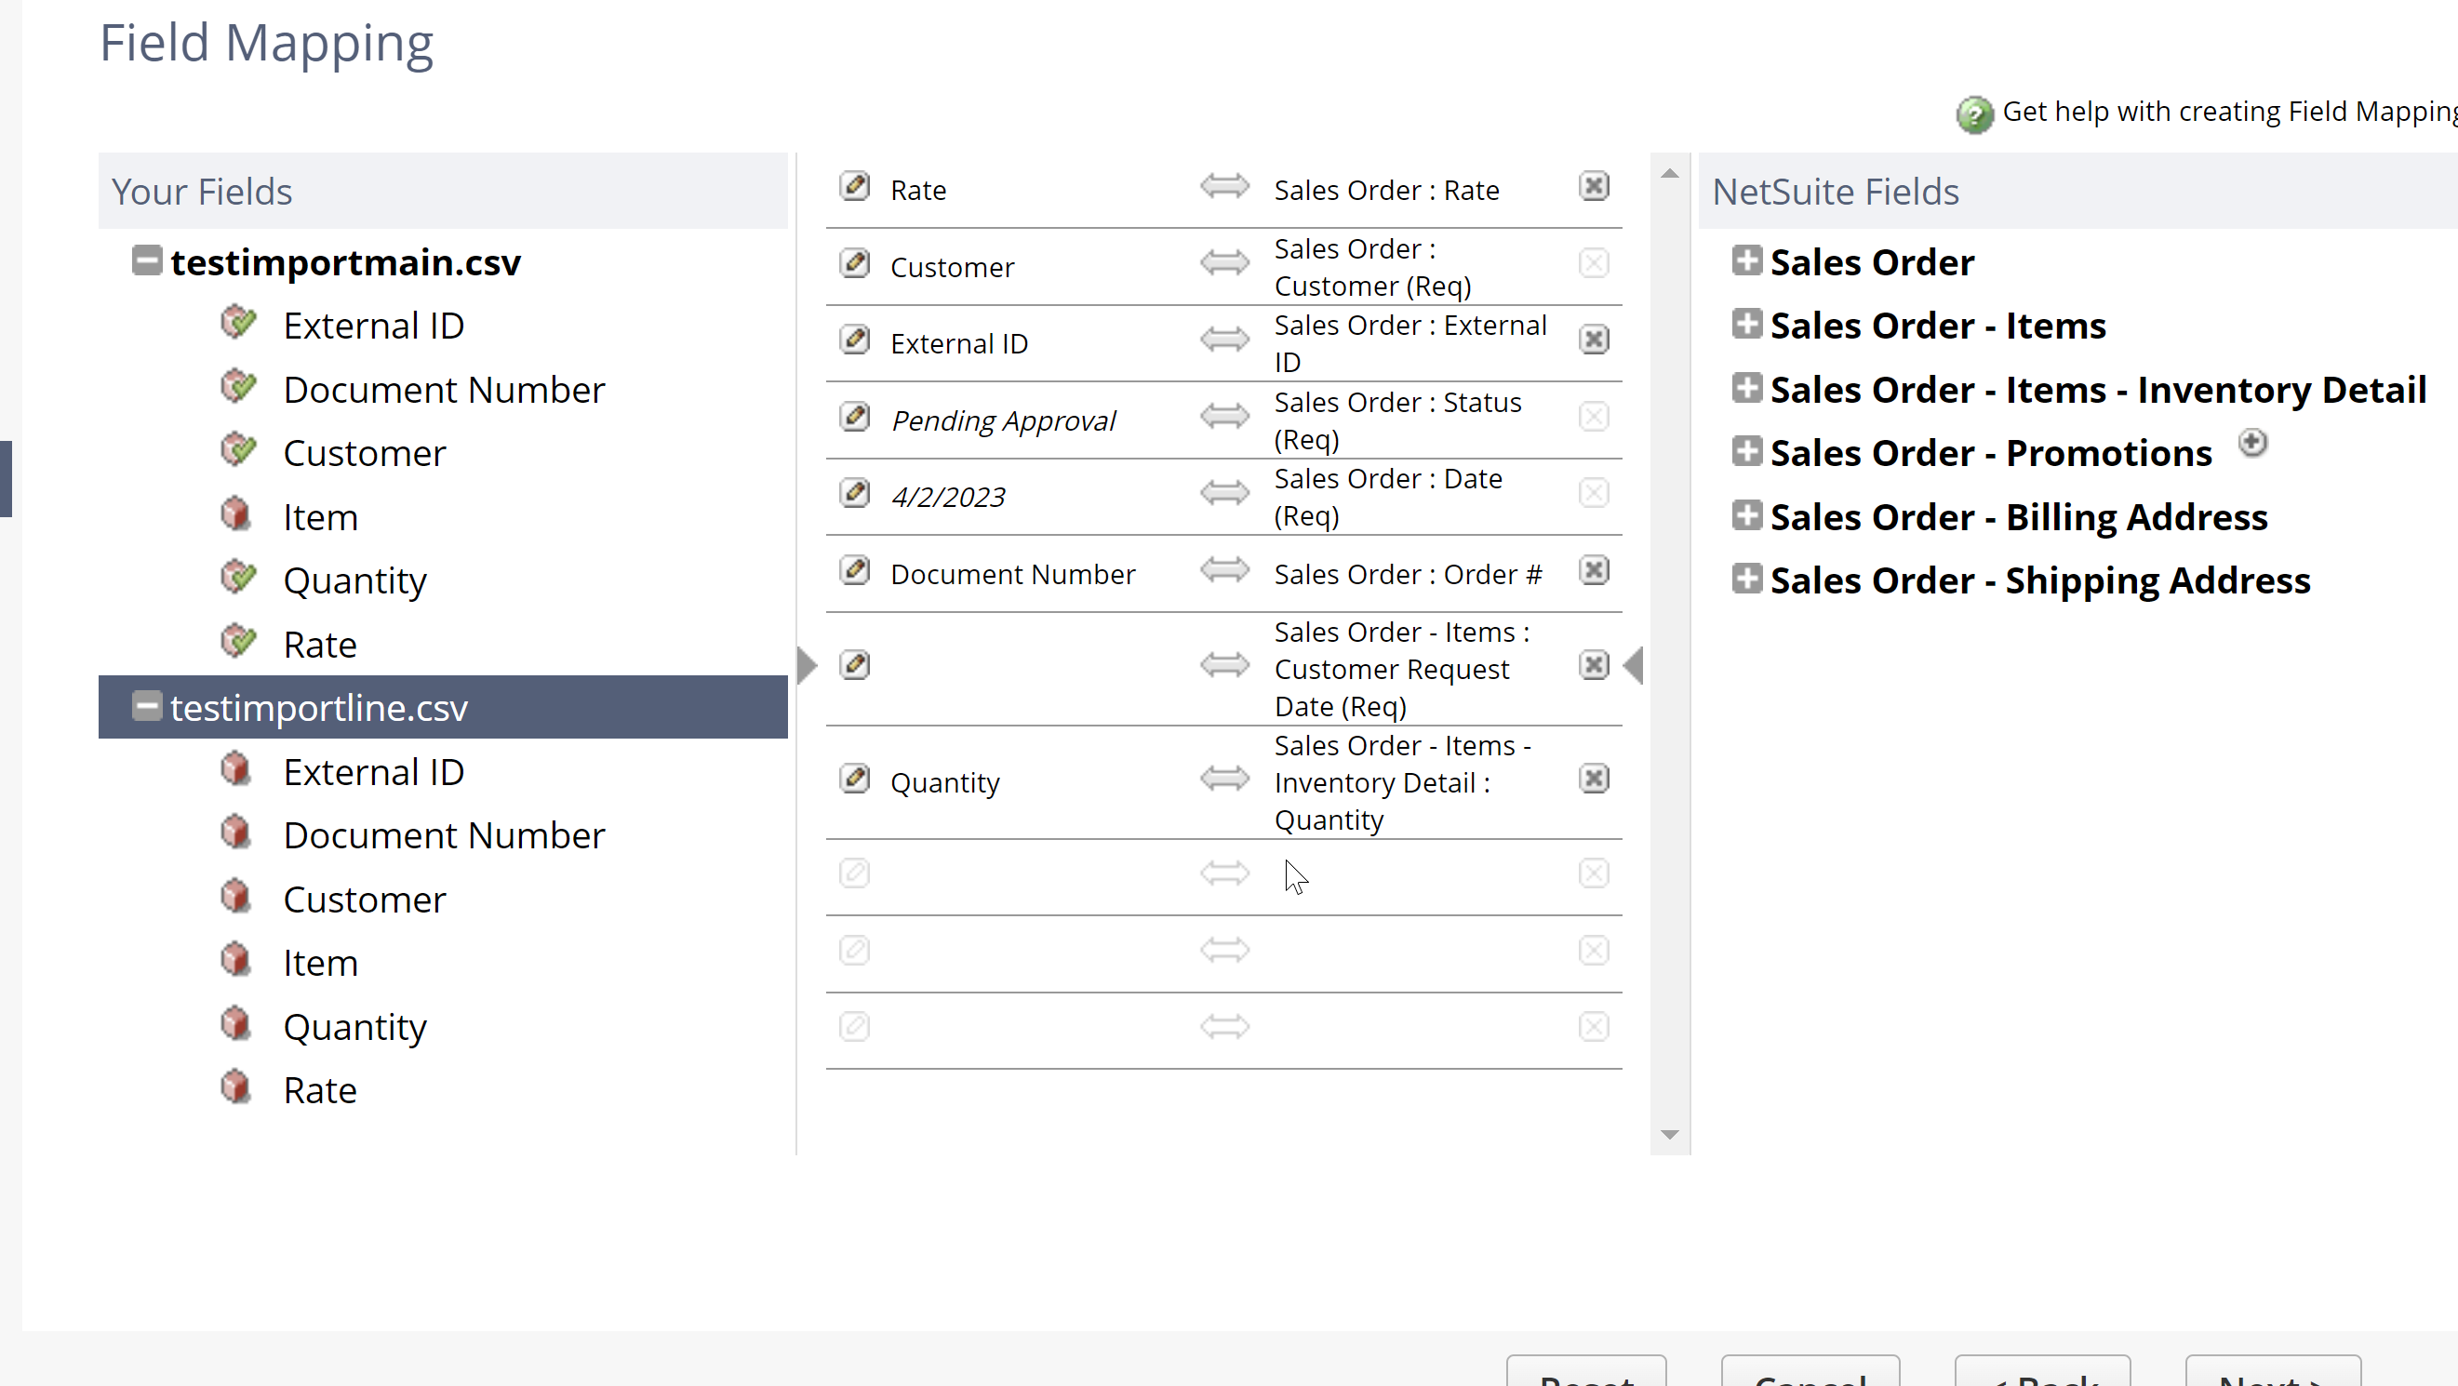
Task: Select Document Number under testimportmain.csv
Action: click(444, 389)
